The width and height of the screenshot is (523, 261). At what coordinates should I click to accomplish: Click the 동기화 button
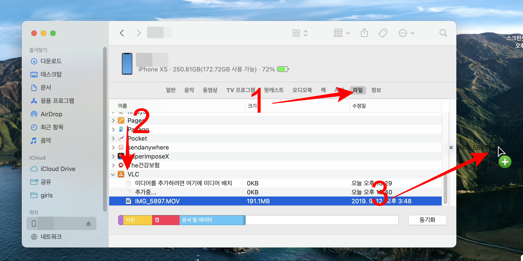coord(427,220)
